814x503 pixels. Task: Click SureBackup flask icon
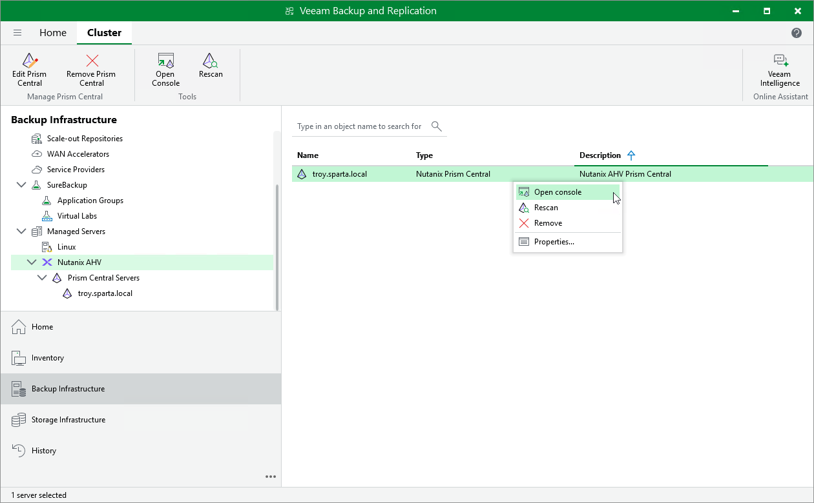[x=37, y=185]
